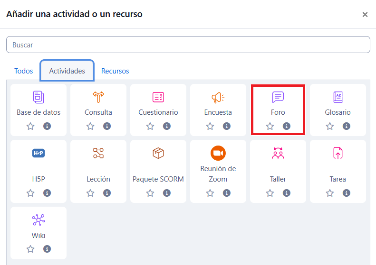Show info for the Taller activity

pyautogui.click(x=287, y=193)
